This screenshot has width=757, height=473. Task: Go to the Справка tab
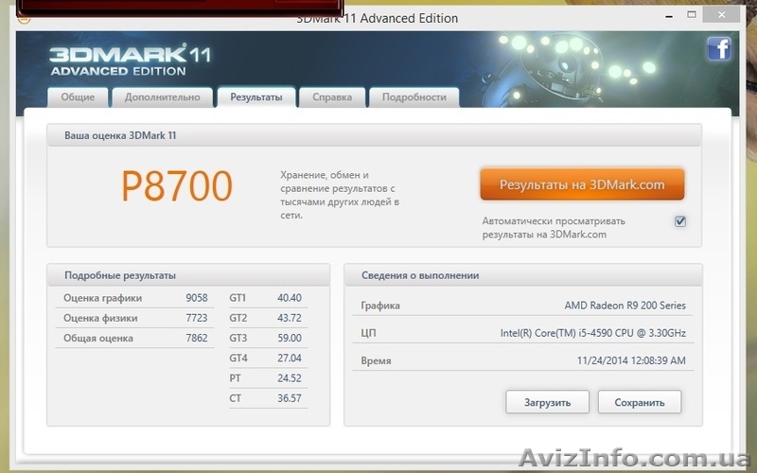(332, 97)
